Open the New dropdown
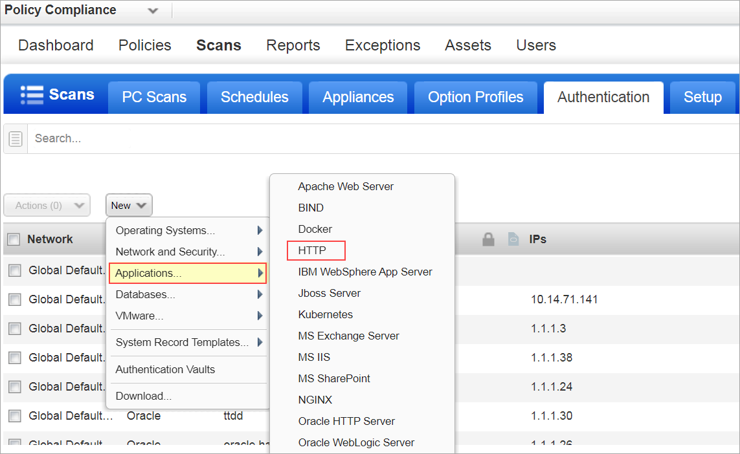The width and height of the screenshot is (740, 454). 128,205
